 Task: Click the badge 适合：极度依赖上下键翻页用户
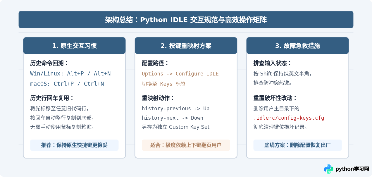(x=186, y=145)
